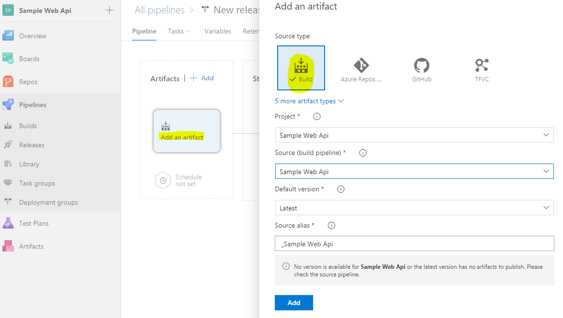Show info for Default version
Screen dimensions: 563x318
[341, 189]
